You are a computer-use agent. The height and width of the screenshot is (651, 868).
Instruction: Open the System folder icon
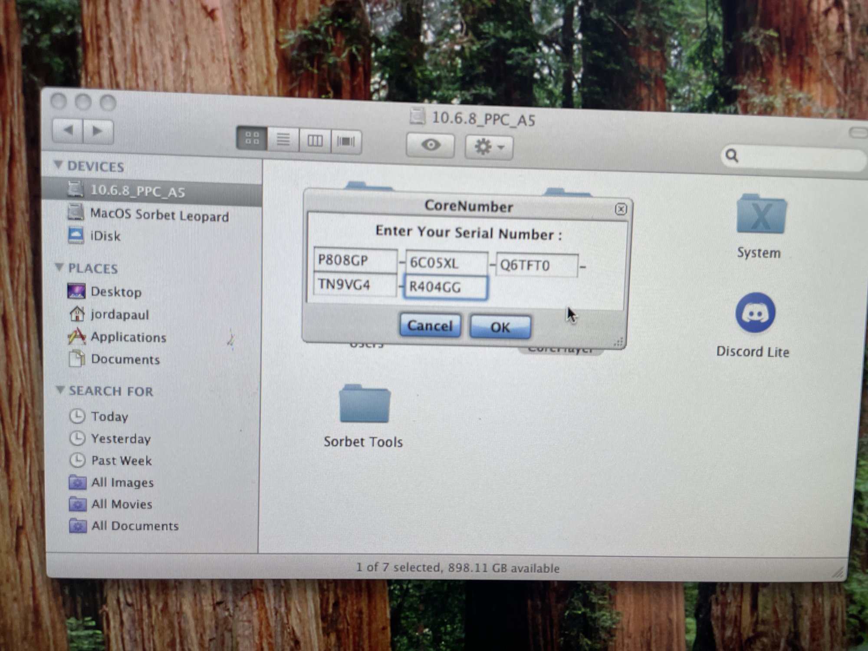pyautogui.click(x=761, y=216)
